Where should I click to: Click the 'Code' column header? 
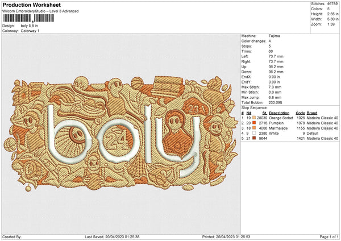(x=300, y=113)
